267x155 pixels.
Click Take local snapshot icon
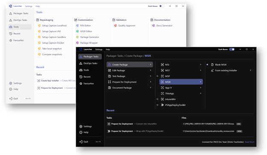(x=39, y=49)
